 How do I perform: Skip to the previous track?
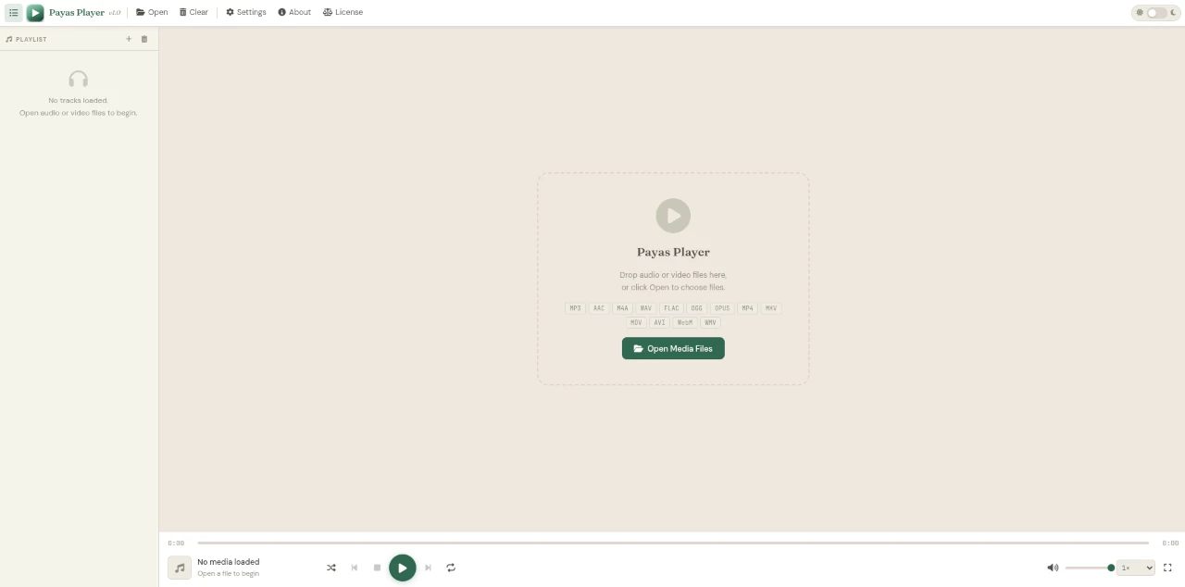[354, 568]
